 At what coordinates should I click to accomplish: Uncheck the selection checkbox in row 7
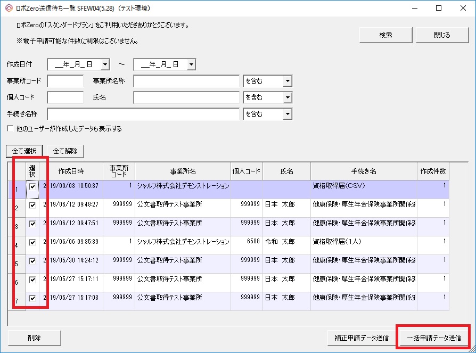coord(33,298)
